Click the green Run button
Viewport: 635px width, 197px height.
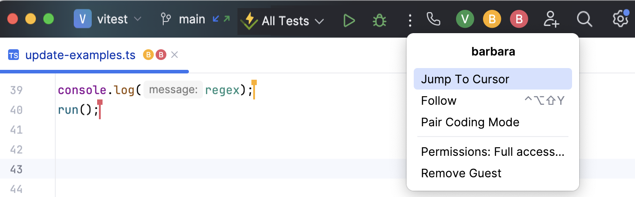349,20
